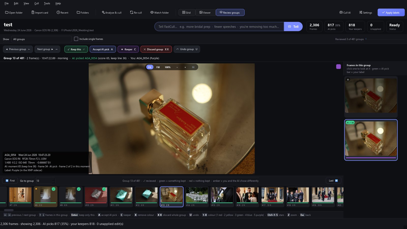Enable Include single frames checkbox
This screenshot has height=229, width=407.
click(76, 39)
